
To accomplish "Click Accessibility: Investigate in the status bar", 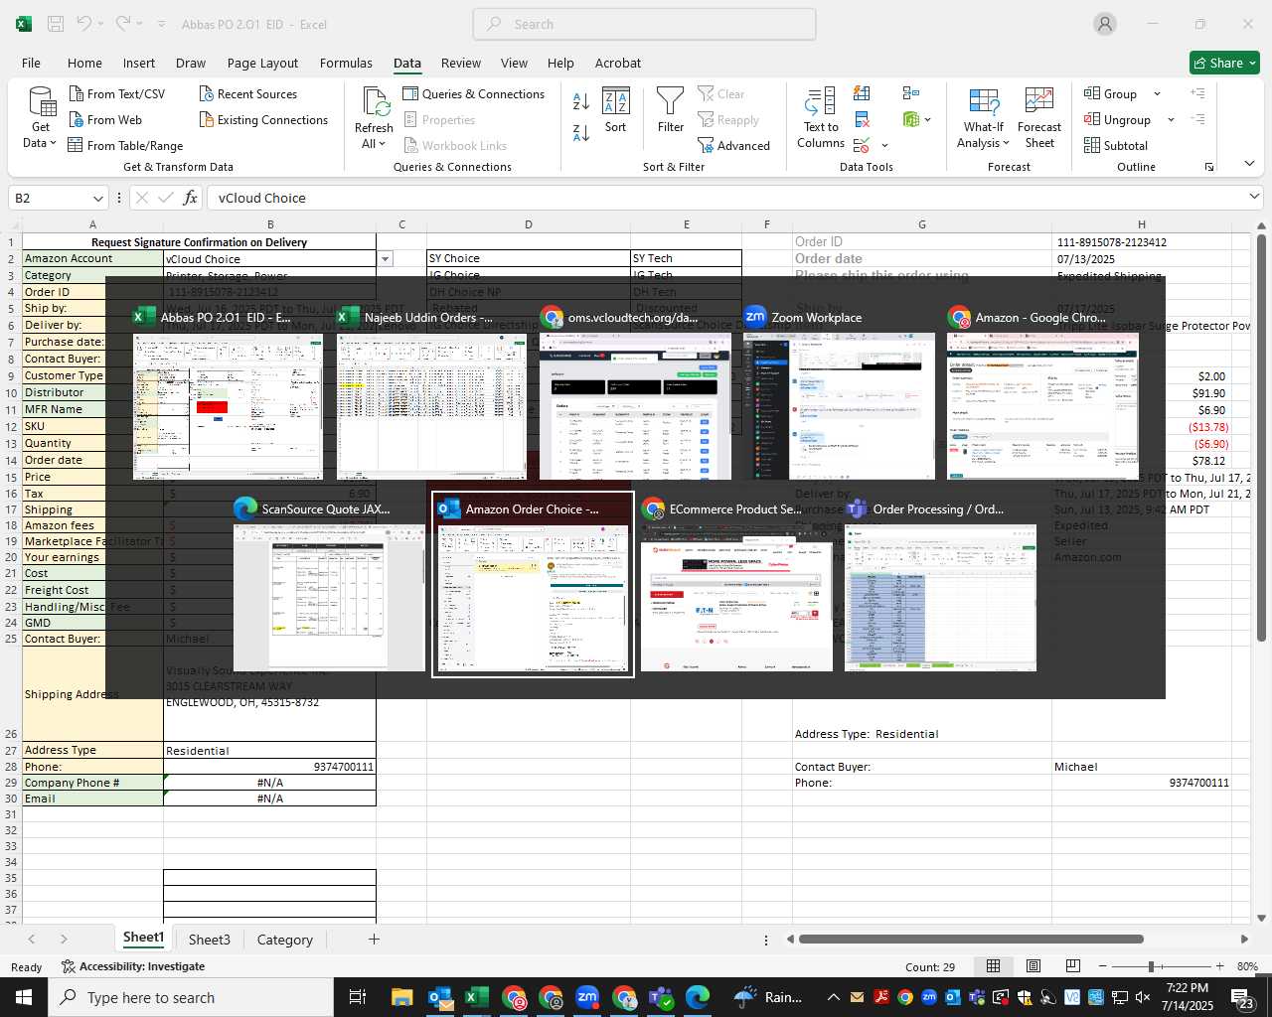I will (133, 966).
